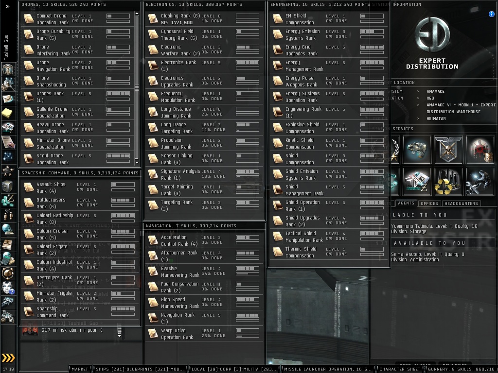Select the Energy Grid Upgrades skill row
This screenshot has height=373, width=498.
(x=329, y=50)
